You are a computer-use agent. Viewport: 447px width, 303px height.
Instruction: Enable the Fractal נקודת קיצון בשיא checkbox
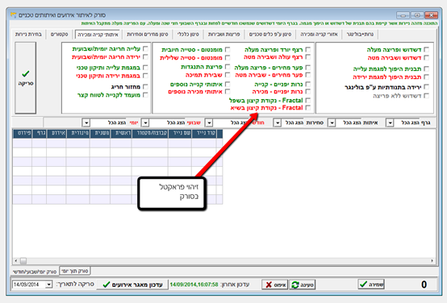(x=308, y=108)
